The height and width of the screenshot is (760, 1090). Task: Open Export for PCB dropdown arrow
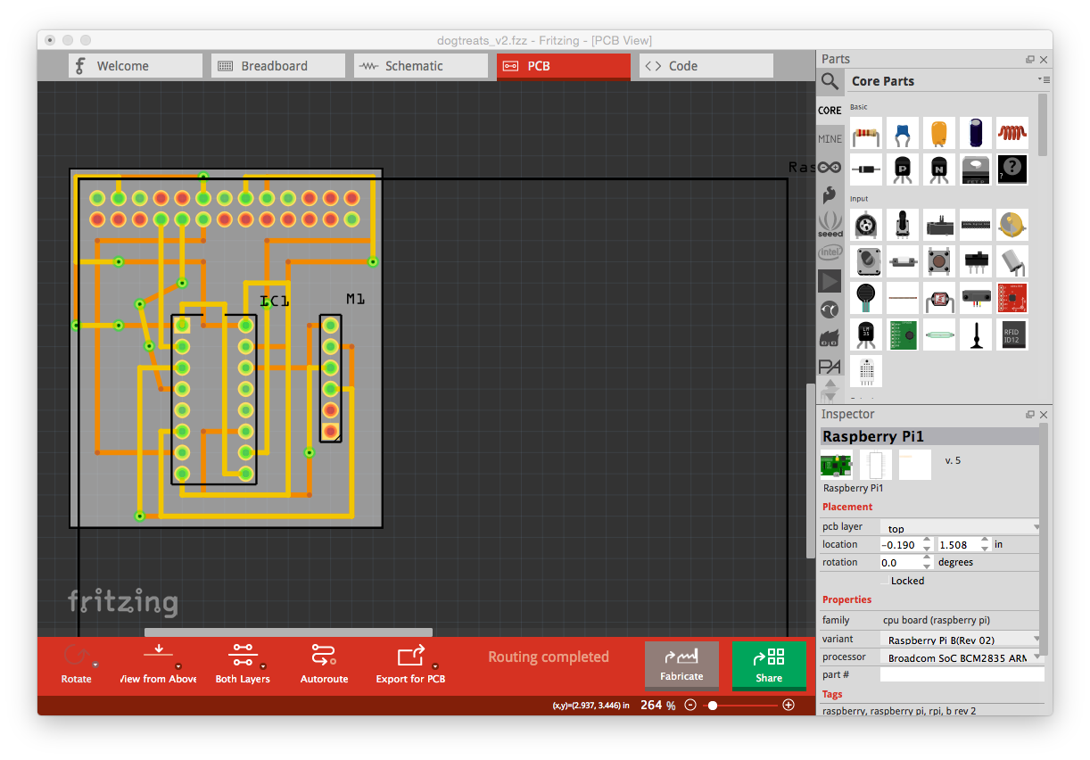tap(435, 666)
